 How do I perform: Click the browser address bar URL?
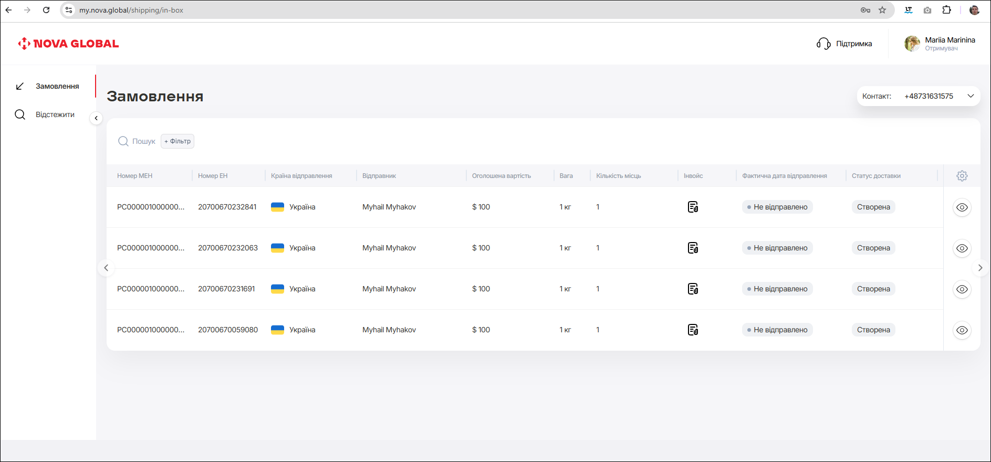pos(131,10)
